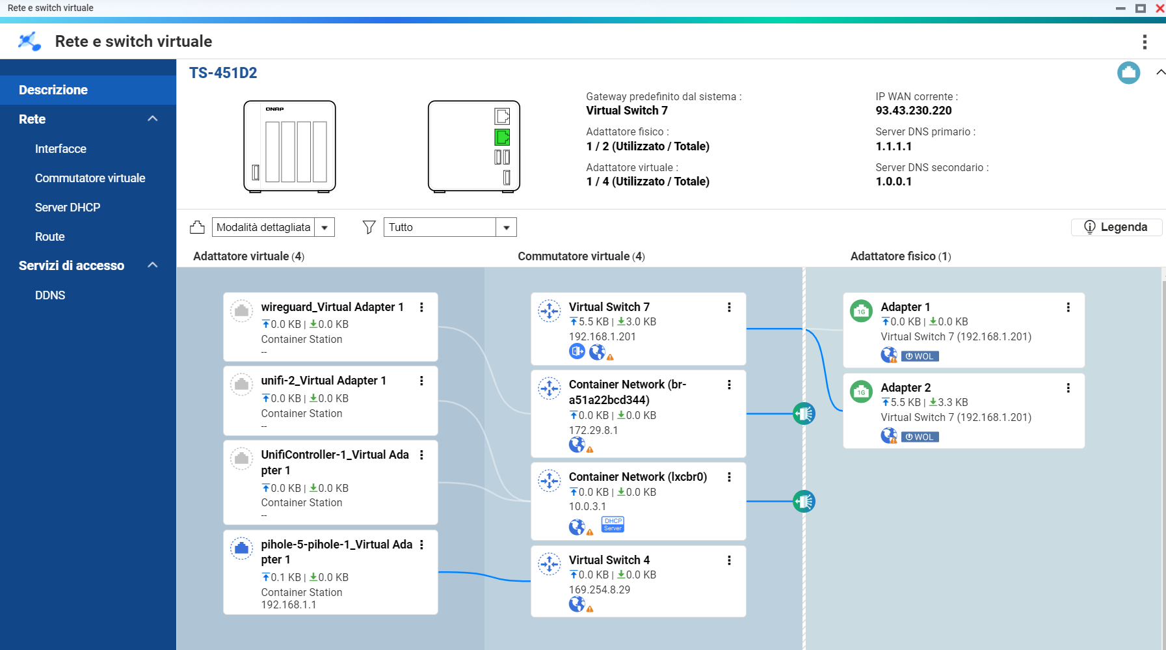This screenshot has height=650, width=1166.
Task: Go to Commutatore virtuale in sidebar
Action: pyautogui.click(x=90, y=178)
